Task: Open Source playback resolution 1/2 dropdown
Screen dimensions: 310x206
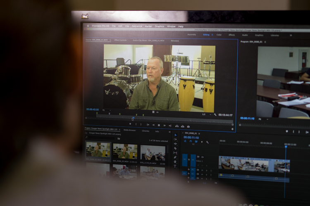Action: point(207,114)
